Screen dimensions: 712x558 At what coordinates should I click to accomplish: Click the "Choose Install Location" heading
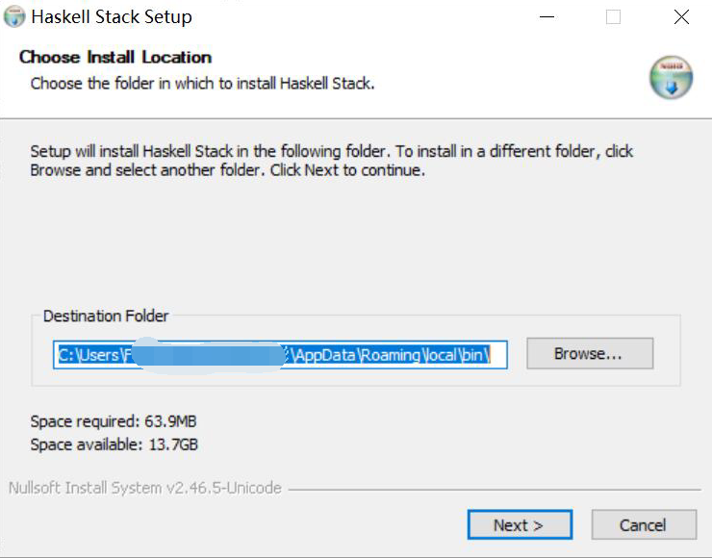click(x=115, y=57)
